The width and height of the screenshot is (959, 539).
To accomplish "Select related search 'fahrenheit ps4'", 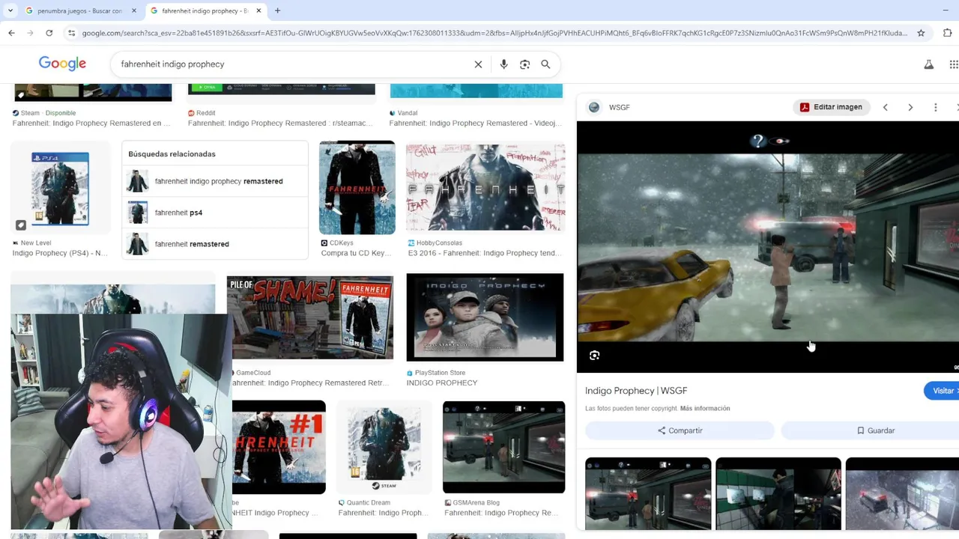I will [215, 213].
